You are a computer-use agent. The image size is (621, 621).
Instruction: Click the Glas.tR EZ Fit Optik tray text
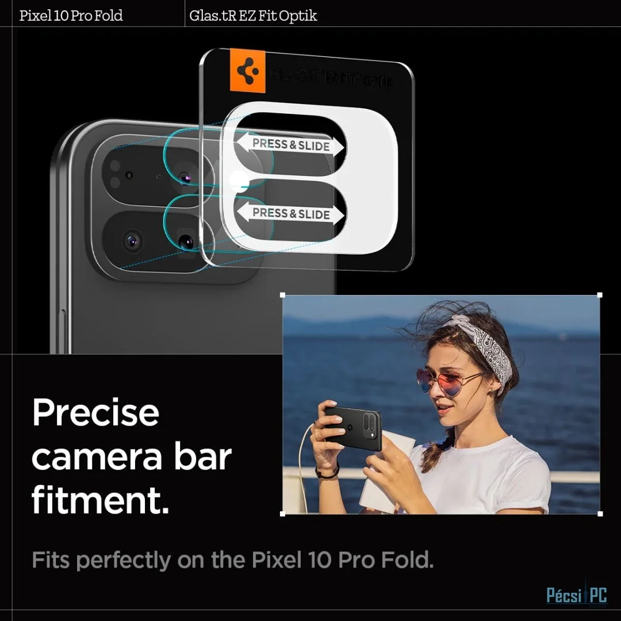(x=332, y=78)
